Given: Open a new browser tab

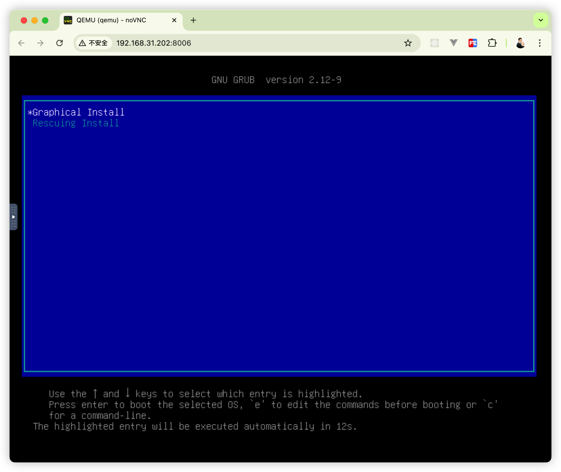Looking at the screenshot, I should 193,20.
